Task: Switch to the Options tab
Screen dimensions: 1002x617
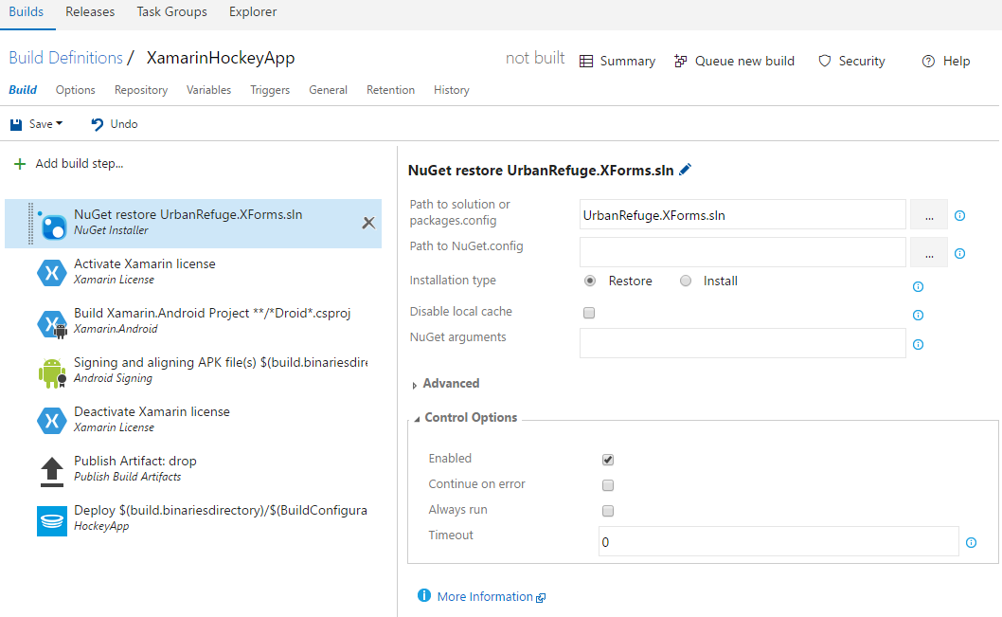Action: pos(76,90)
